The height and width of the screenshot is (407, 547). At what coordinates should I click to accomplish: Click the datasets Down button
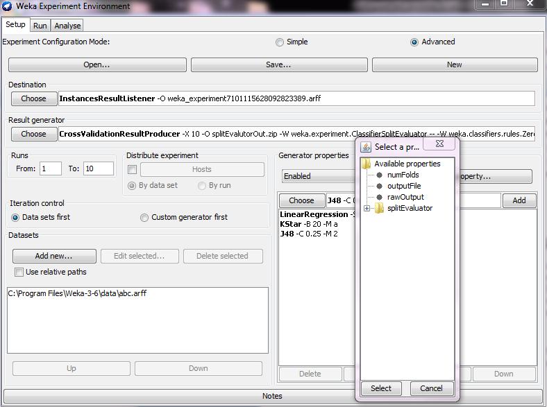(x=198, y=369)
